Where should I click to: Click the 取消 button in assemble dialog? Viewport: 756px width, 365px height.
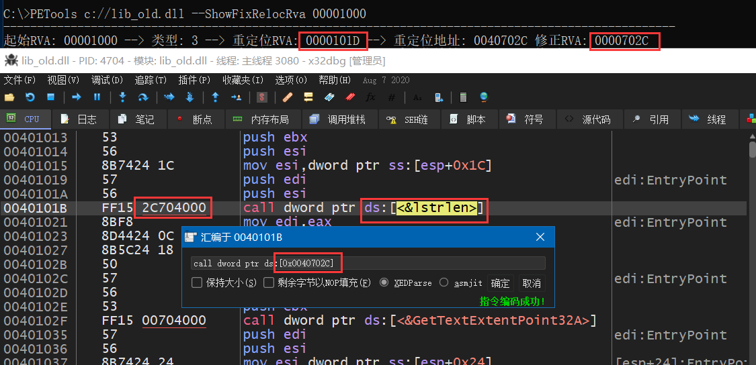(x=532, y=282)
